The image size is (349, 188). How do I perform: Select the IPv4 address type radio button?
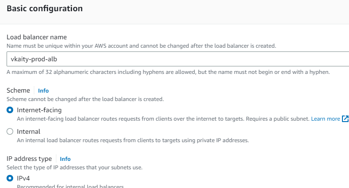(x=10, y=178)
